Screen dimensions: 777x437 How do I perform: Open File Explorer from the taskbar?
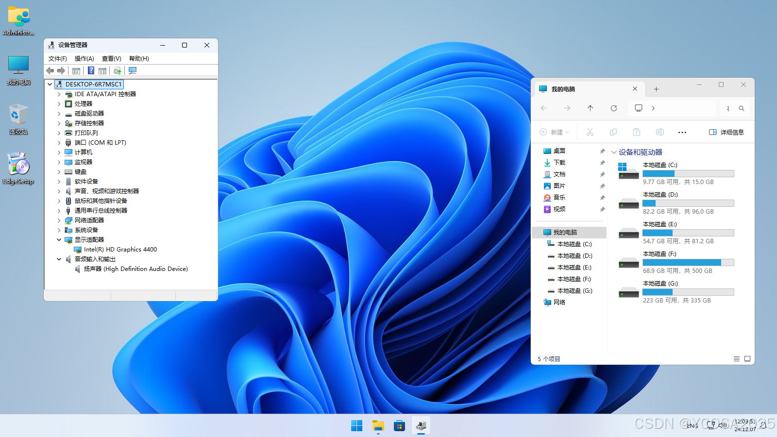[x=378, y=425]
